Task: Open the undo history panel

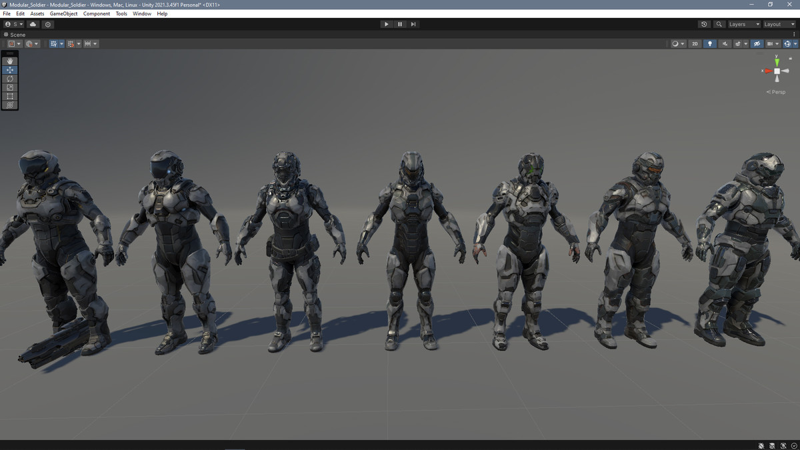Action: [704, 24]
